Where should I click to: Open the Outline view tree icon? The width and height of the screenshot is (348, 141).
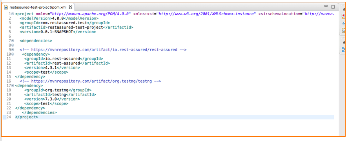(344, 49)
